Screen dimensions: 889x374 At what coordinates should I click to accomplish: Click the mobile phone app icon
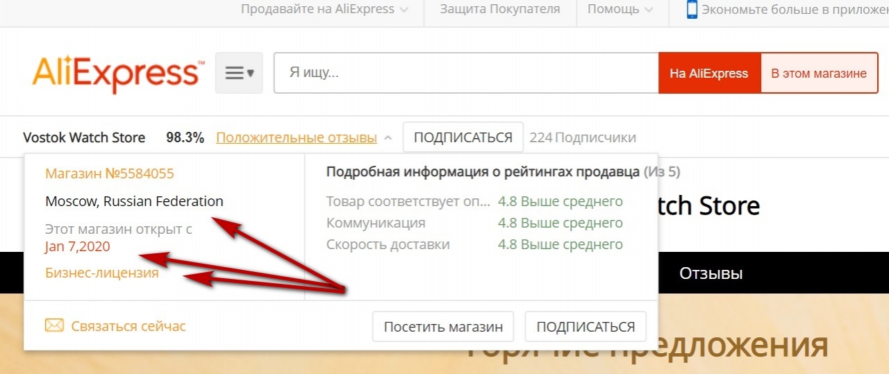click(x=692, y=10)
